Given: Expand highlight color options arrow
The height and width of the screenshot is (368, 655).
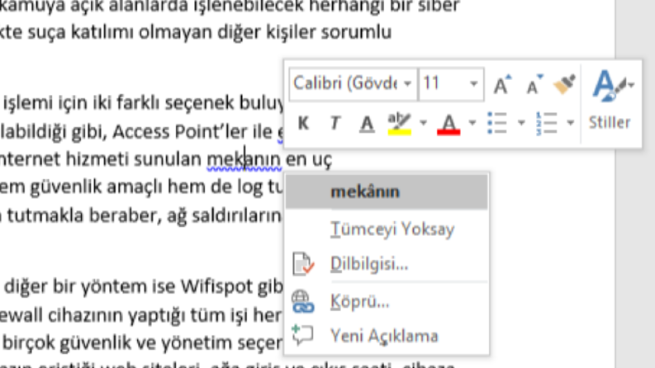Looking at the screenshot, I should click(423, 123).
